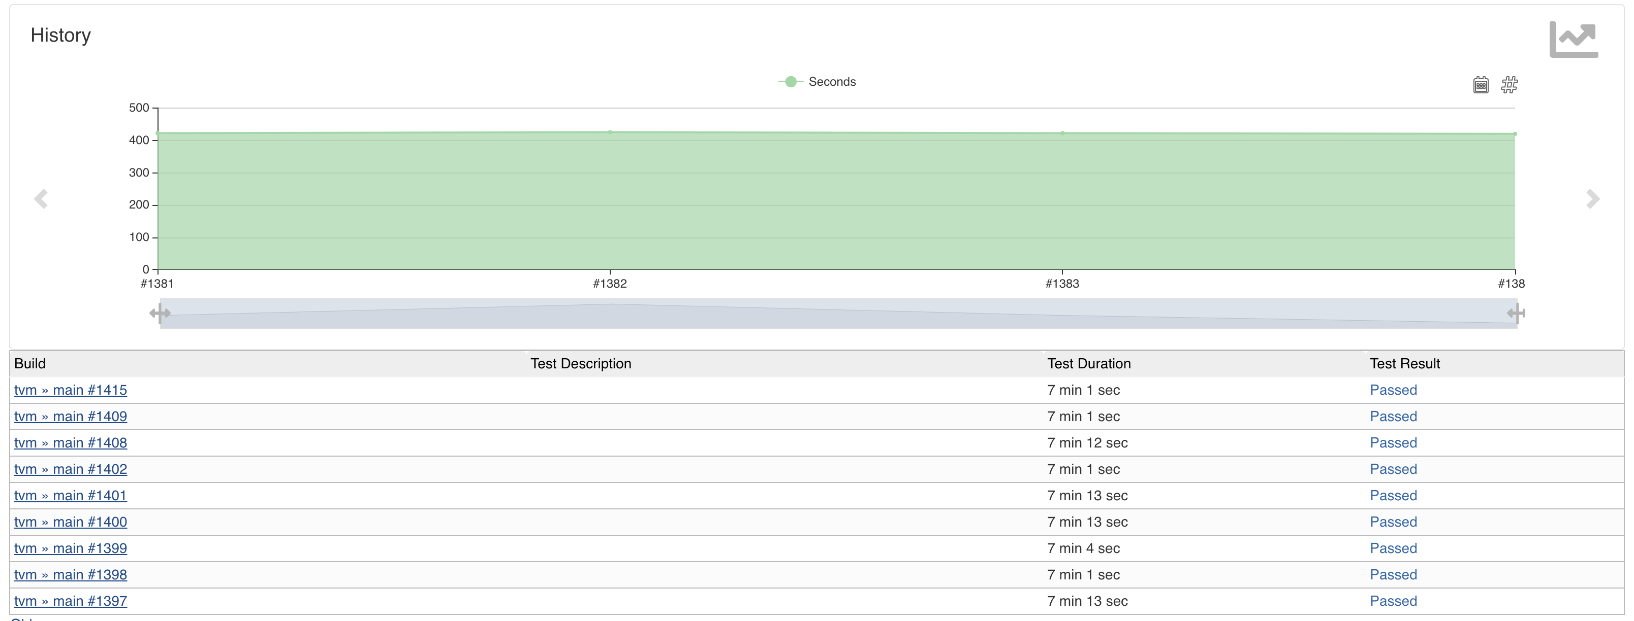This screenshot has width=1634, height=621.
Task: Click the #1382 data point on chart
Action: pyautogui.click(x=610, y=132)
